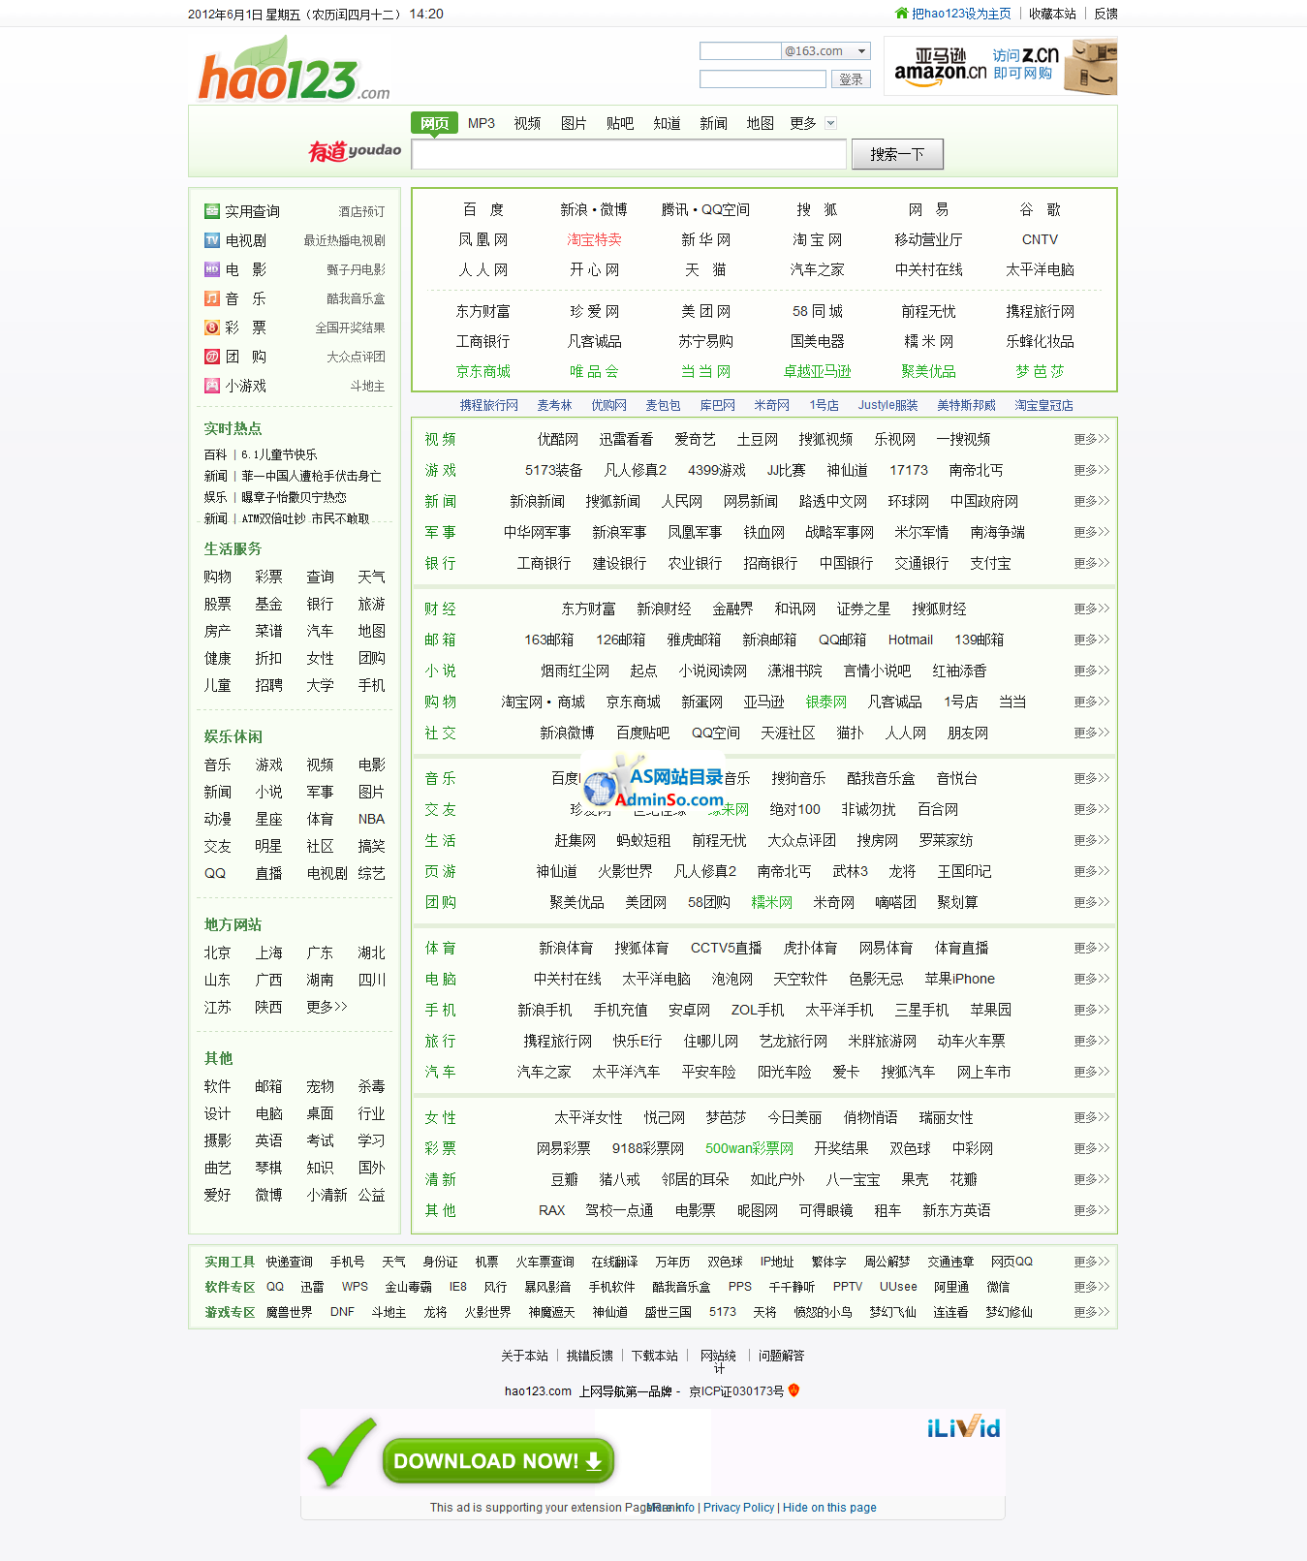The width and height of the screenshot is (1307, 1561).
Task: Click the 反馈 link at top right
Action: click(1105, 14)
